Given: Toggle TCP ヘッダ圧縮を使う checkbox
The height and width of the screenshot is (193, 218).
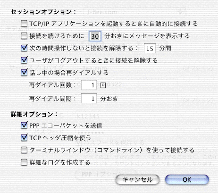Looking at the screenshot, I should click(24, 138).
